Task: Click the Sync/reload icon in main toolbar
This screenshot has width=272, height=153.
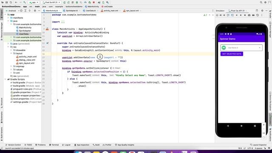Action: click(11, 3)
